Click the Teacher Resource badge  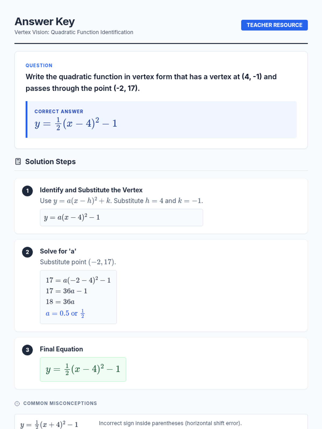(274, 25)
